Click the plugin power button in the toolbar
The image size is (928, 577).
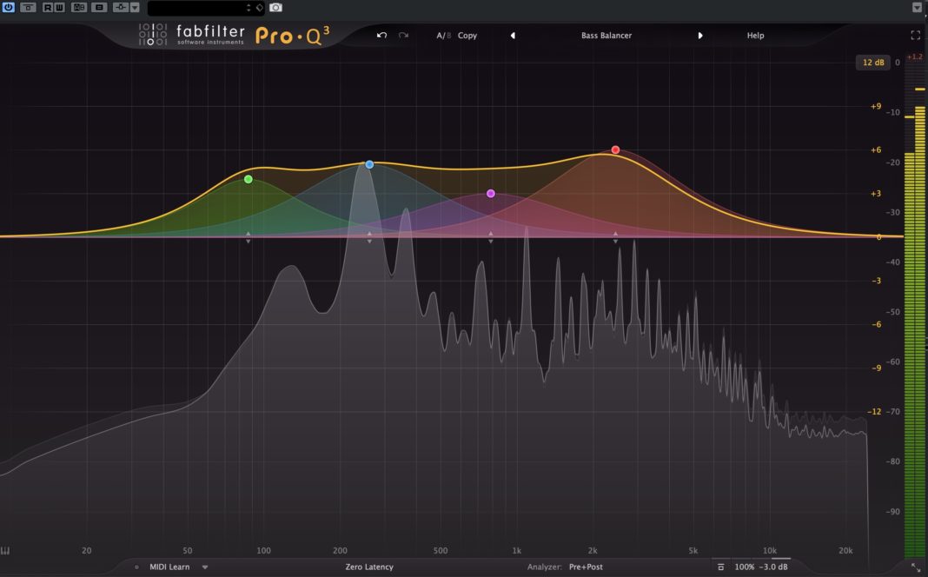[x=9, y=7]
